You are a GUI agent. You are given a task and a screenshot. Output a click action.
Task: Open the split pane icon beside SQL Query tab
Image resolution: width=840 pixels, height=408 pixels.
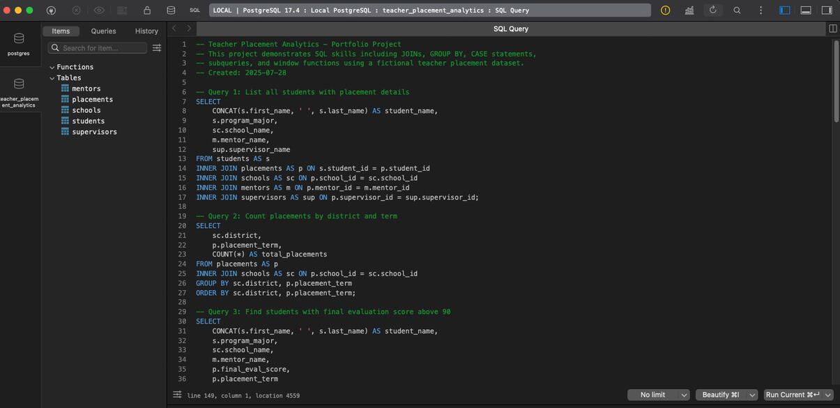click(x=832, y=29)
